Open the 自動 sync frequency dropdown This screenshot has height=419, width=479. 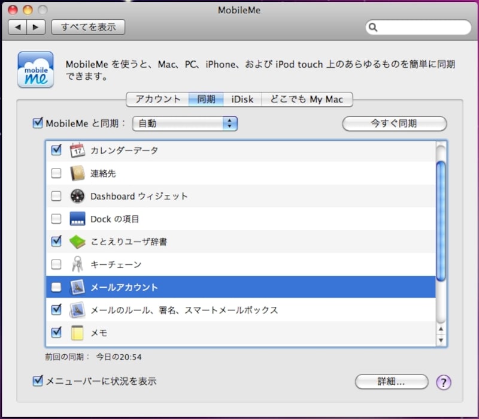tap(185, 123)
